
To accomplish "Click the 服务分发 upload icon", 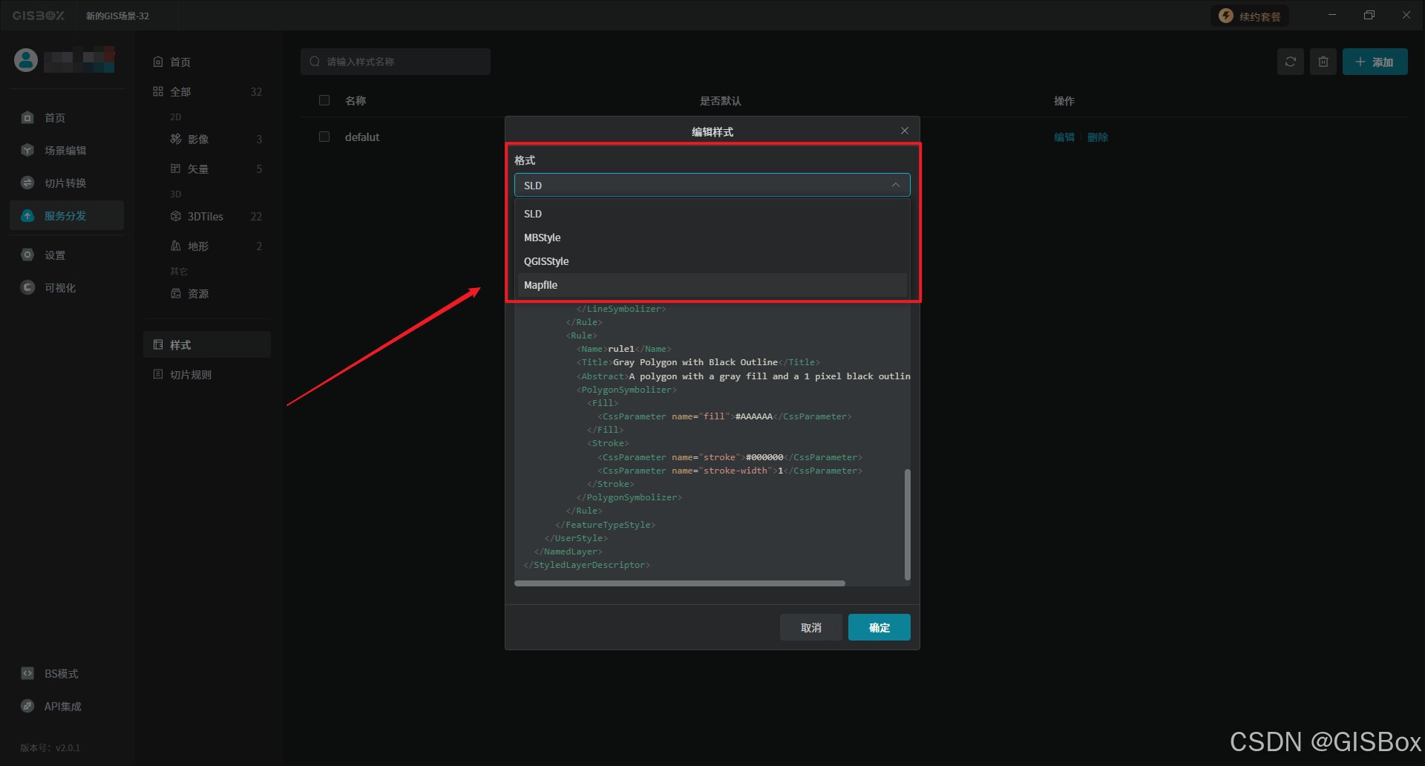I will 27,215.
